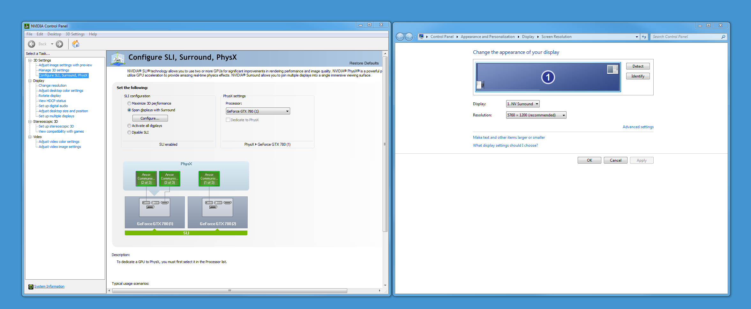Open the Help menu
Image resolution: width=751 pixels, height=309 pixels.
click(93, 34)
